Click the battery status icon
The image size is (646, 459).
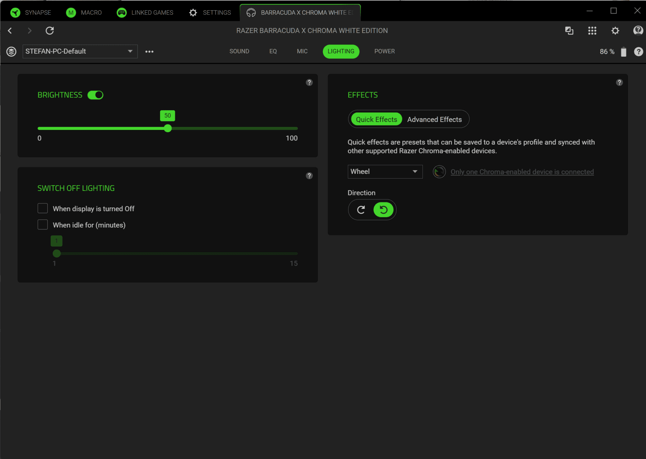click(624, 52)
